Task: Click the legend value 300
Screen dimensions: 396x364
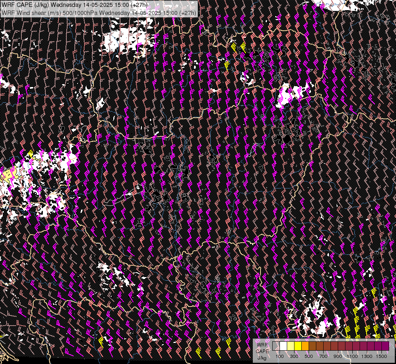Action: coord(294,356)
